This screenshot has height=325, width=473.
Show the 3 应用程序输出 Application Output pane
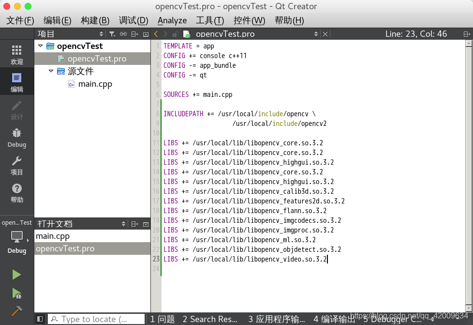tap(277, 319)
